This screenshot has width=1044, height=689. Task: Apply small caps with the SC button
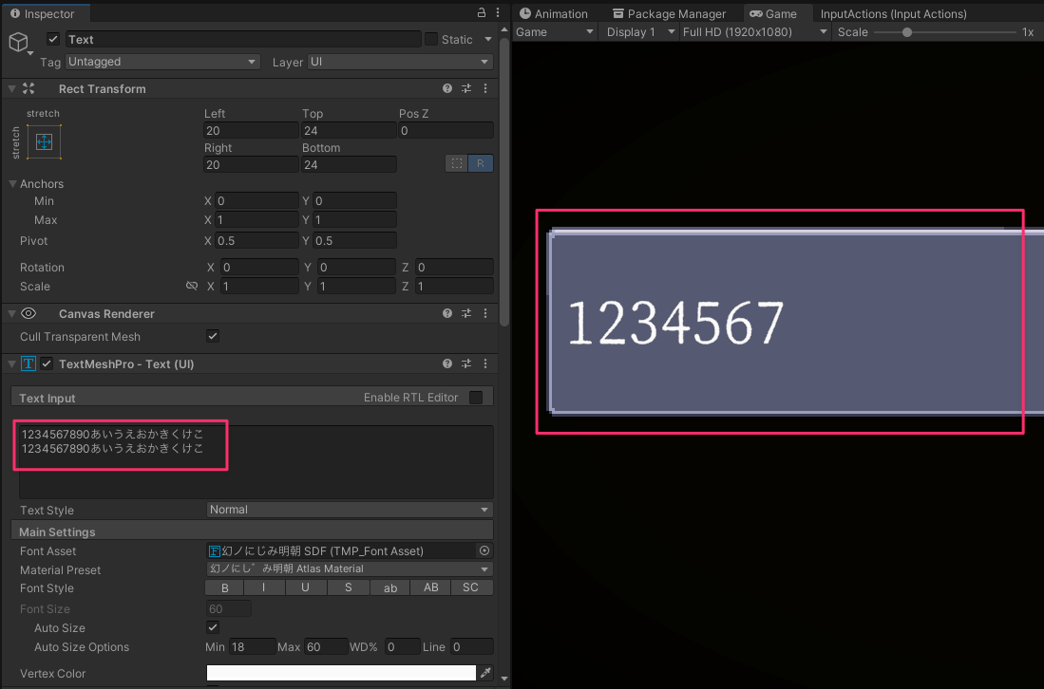471,587
